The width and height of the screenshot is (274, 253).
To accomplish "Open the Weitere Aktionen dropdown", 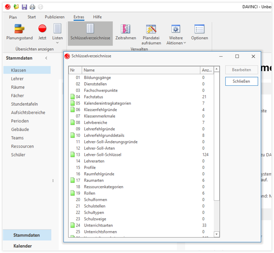I will [184, 43].
